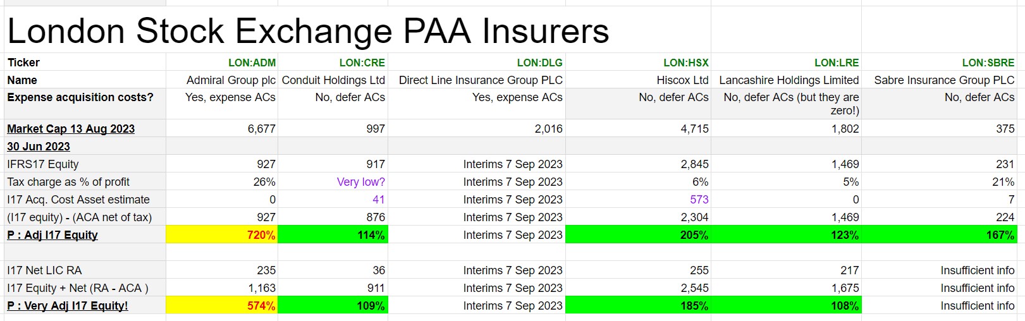Screen dimensions: 1025x321
Task: Select the green 114% Conduit cell
Action: (333, 235)
